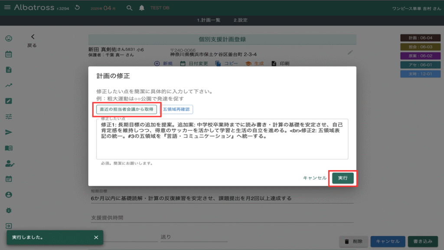
Task: Click the pencil edit icon by address
Action: click(350, 52)
